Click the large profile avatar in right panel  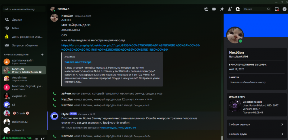click(235, 35)
